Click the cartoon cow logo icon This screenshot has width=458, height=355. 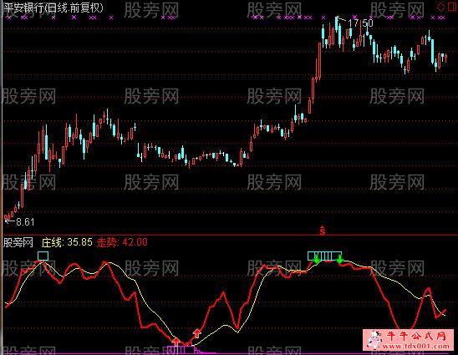tap(374, 339)
